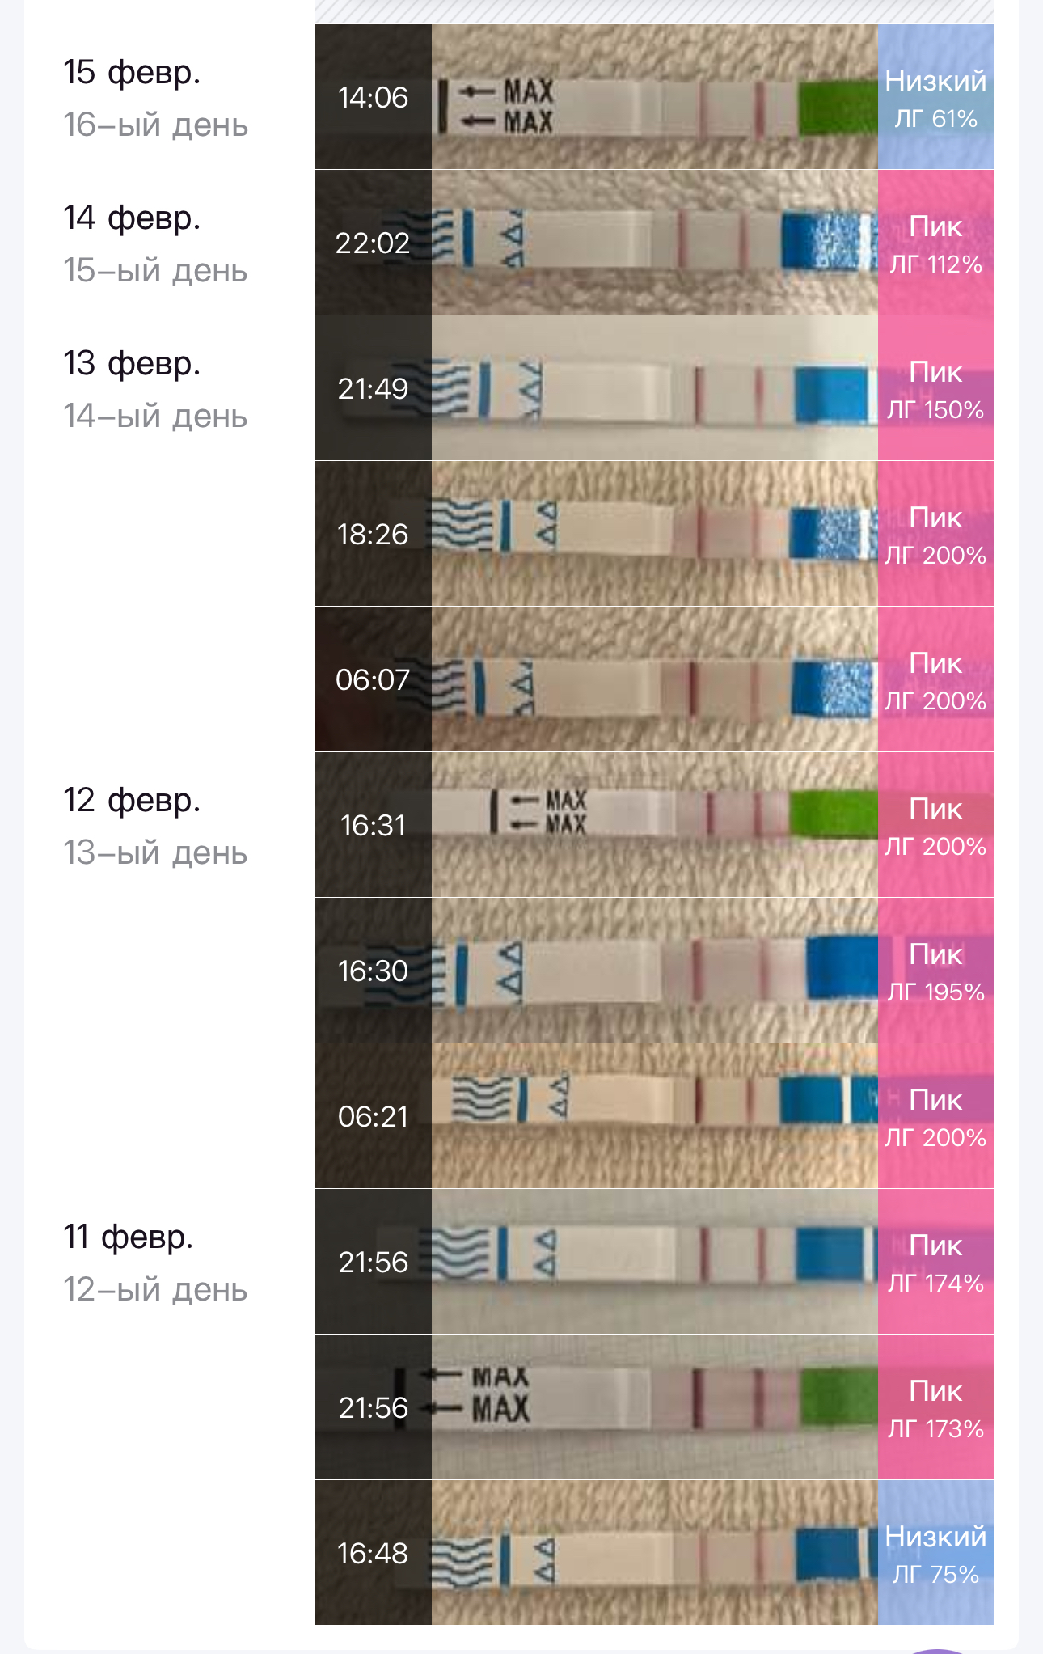Tap the "Низкий ЛГ 61%" result badge

pos(935,97)
